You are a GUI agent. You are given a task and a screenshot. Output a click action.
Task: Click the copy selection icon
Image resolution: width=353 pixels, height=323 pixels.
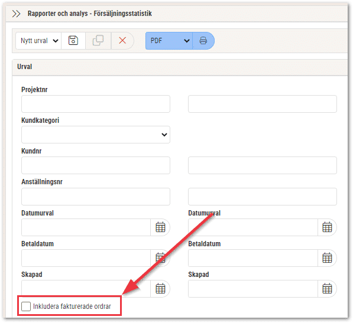[x=98, y=41]
